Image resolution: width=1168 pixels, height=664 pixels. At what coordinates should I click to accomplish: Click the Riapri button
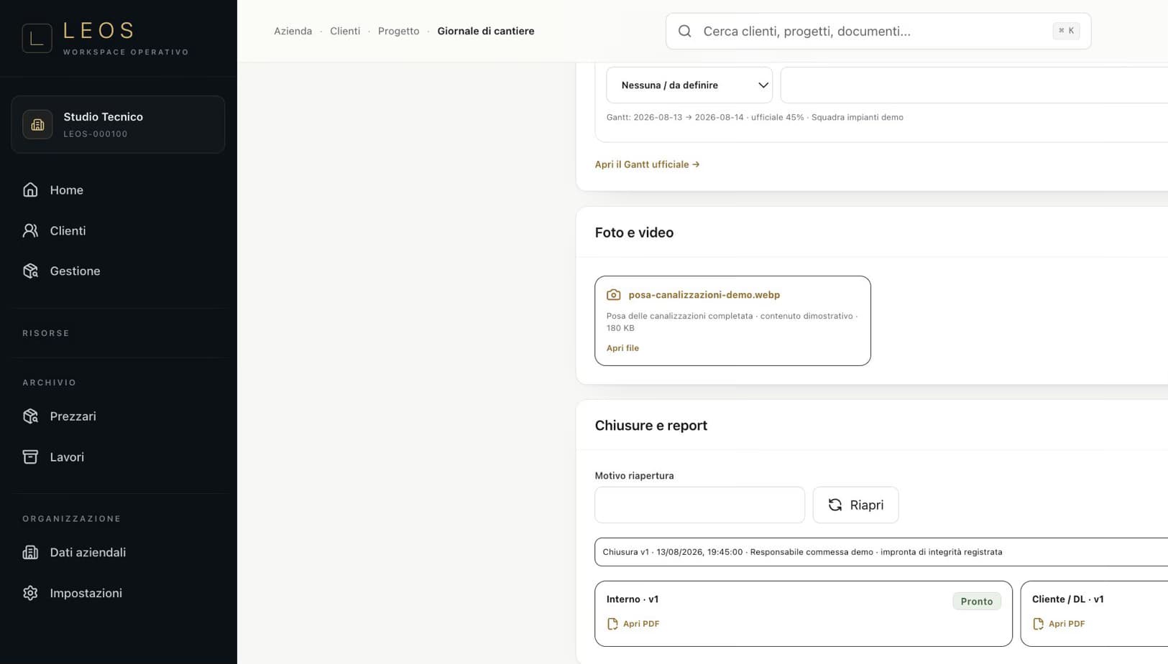coord(855,505)
